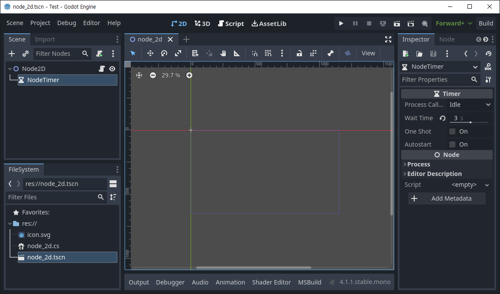This screenshot has width=500, height=294.
Task: Open Movie Maker mode icon
Action: click(425, 23)
